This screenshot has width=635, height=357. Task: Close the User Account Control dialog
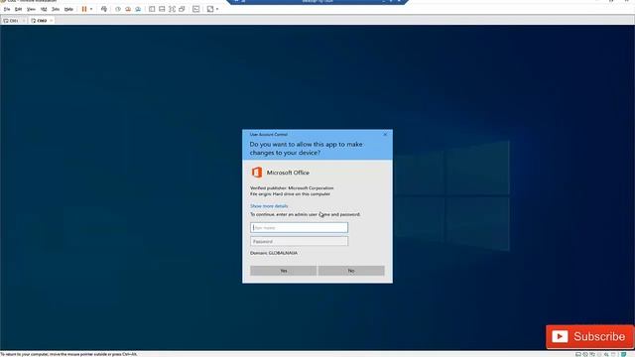[x=385, y=135]
